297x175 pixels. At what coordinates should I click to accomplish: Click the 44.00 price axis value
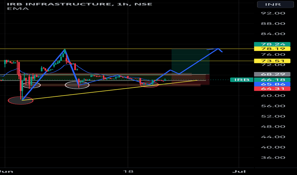tap(273, 137)
